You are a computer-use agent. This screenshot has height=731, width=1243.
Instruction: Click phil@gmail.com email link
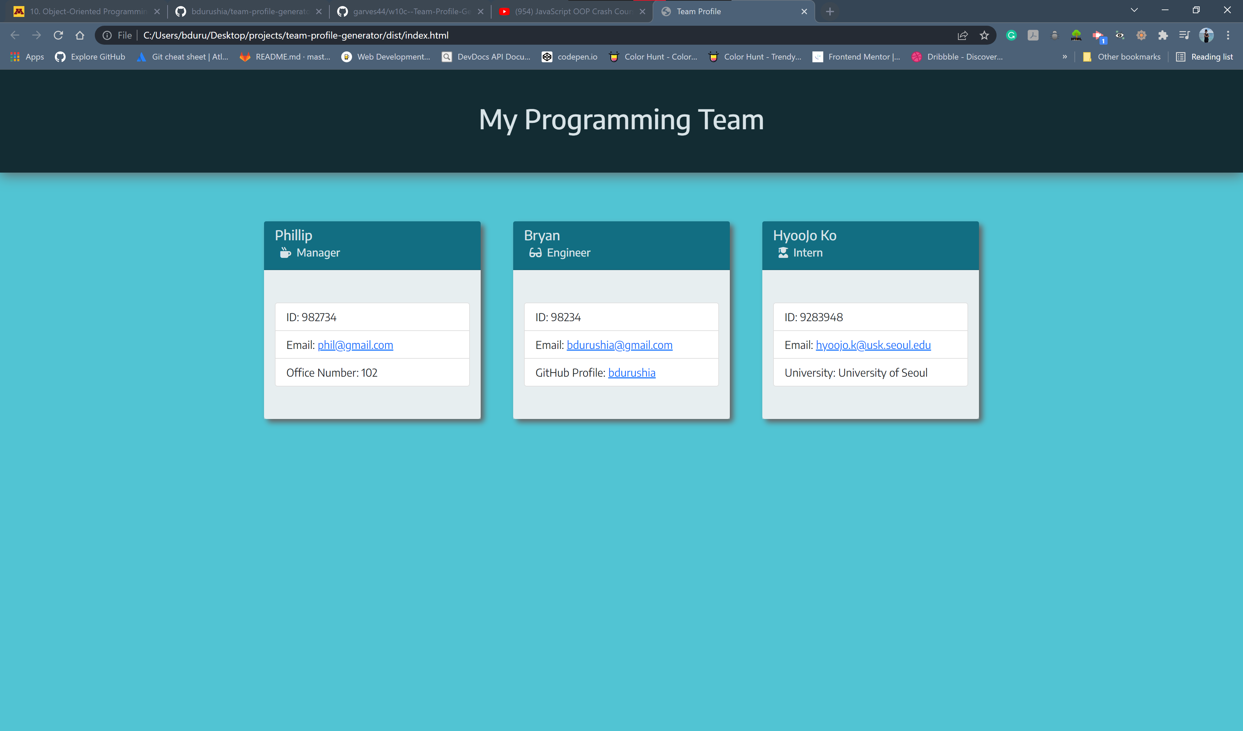355,345
